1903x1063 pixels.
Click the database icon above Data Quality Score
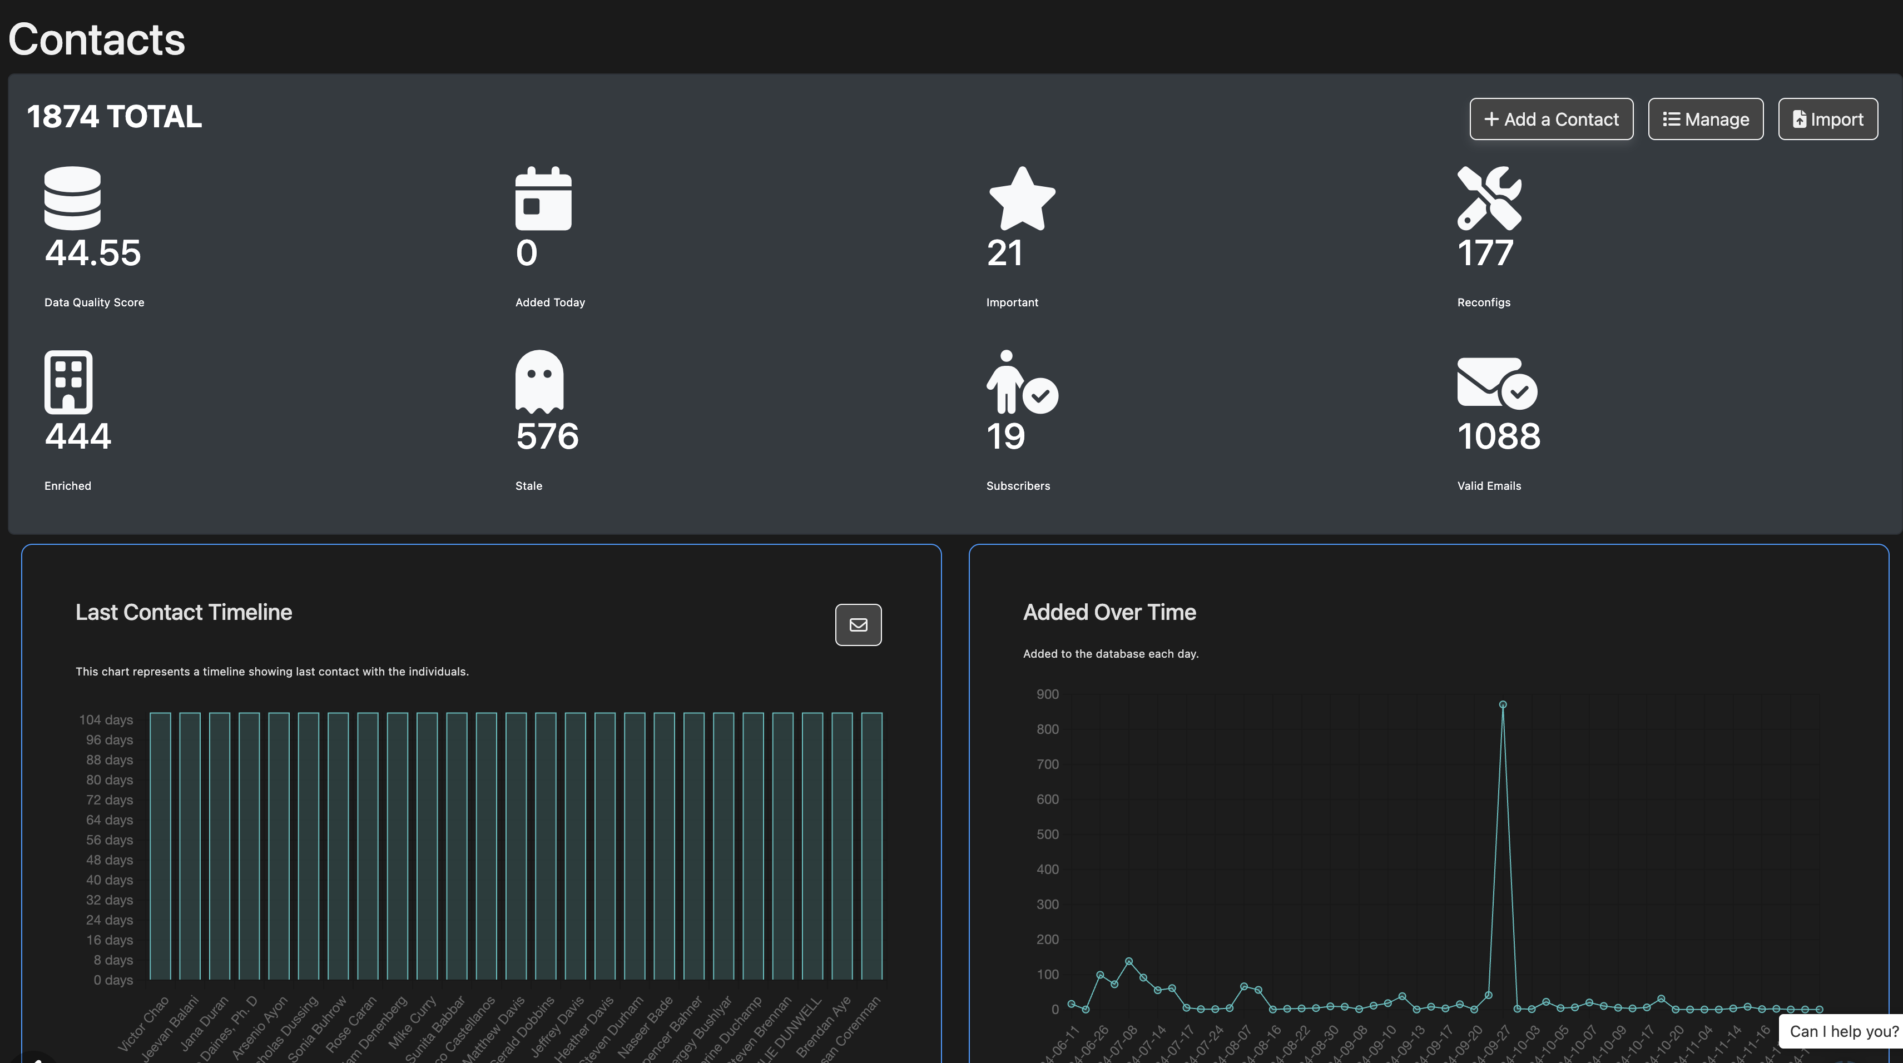pyautogui.click(x=72, y=198)
